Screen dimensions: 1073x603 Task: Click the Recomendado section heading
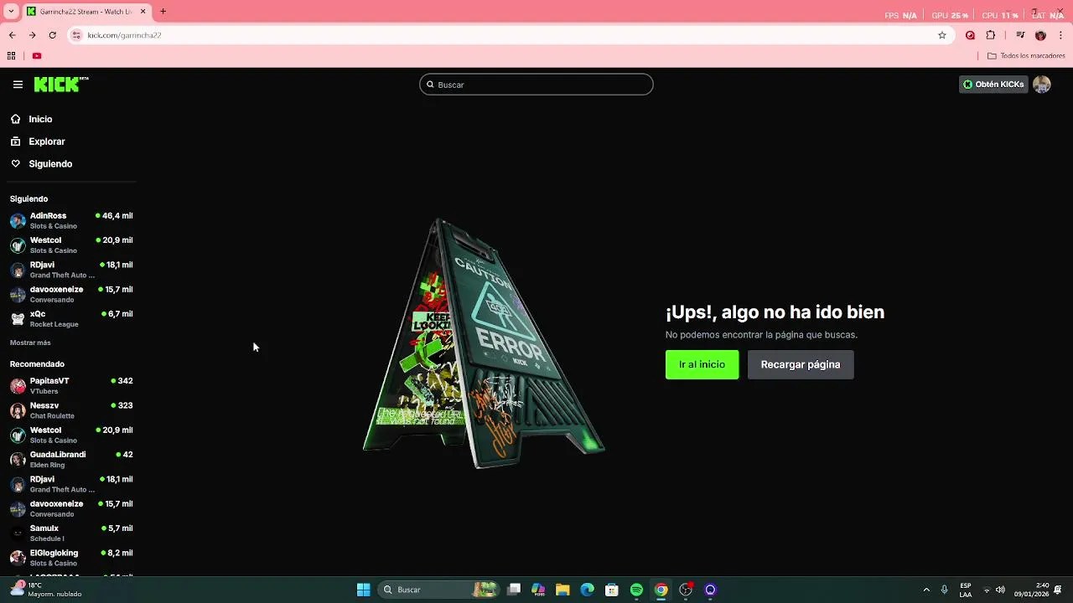(37, 364)
